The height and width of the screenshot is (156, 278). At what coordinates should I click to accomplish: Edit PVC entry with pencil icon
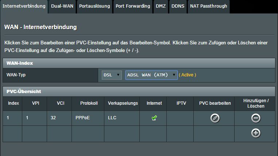point(215,118)
